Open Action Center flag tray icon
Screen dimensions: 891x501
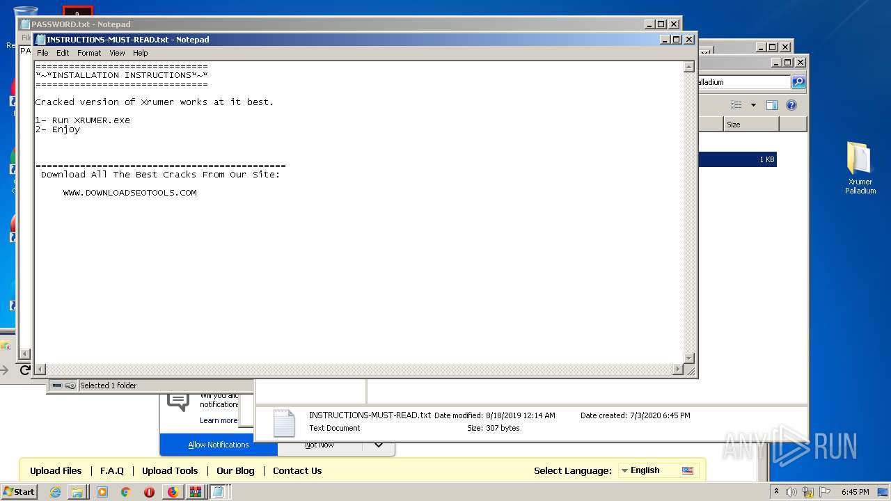tap(826, 492)
